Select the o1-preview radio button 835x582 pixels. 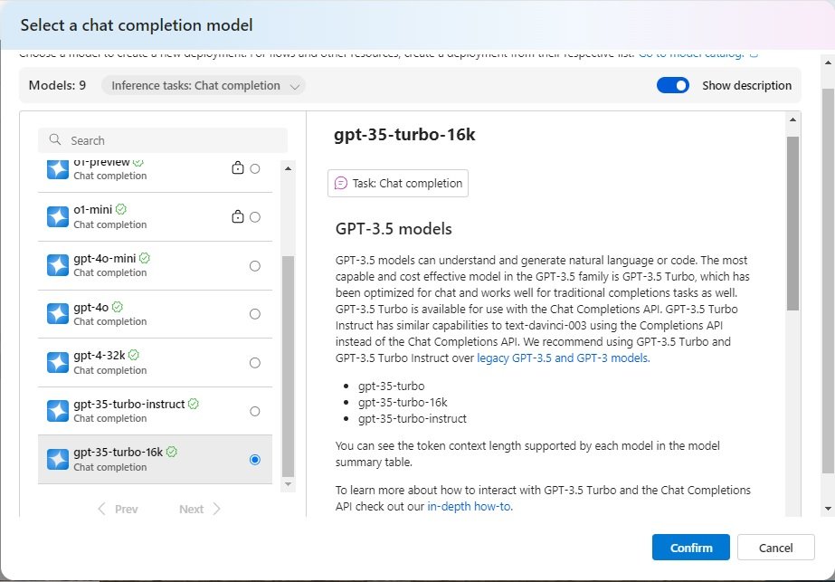(x=255, y=168)
